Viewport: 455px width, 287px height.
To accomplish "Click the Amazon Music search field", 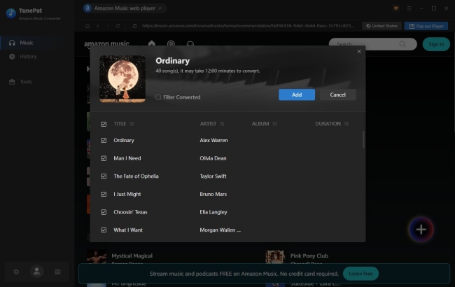I will coord(372,44).
